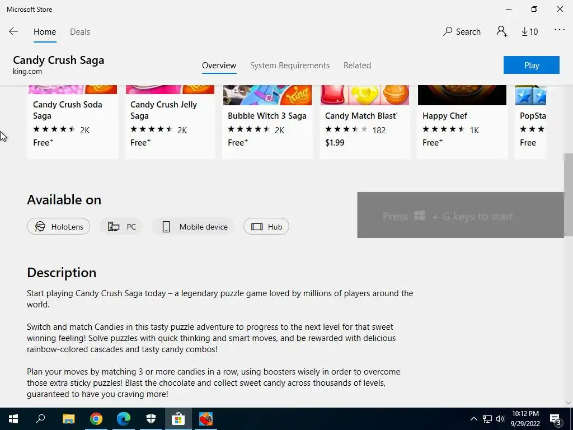Open the three-dot More menu
This screenshot has width=573, height=430.
(x=560, y=30)
